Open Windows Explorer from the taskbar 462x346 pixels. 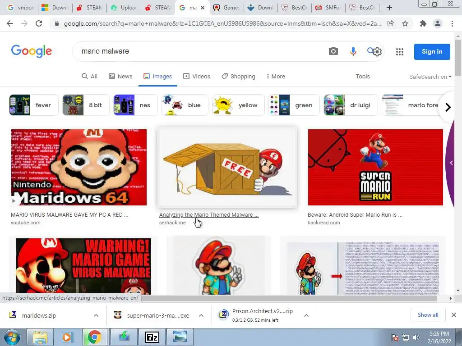(x=40, y=337)
